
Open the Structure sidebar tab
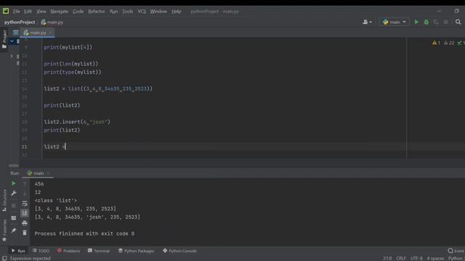(x=4, y=200)
